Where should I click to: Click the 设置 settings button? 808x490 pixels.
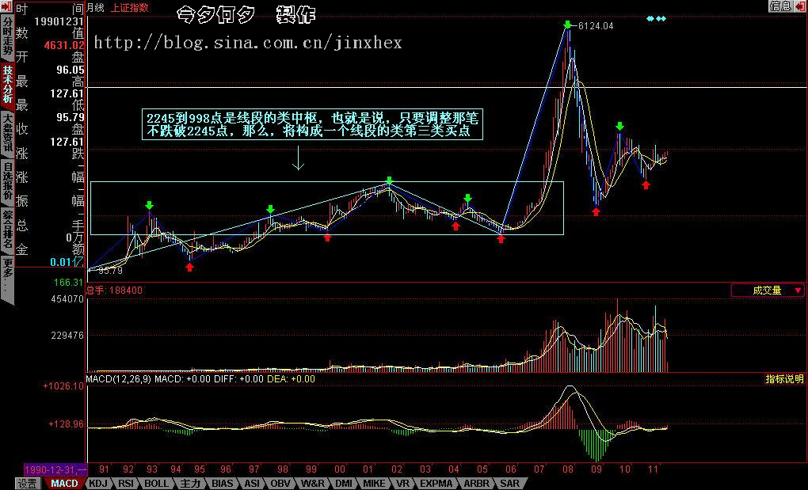click(28, 483)
